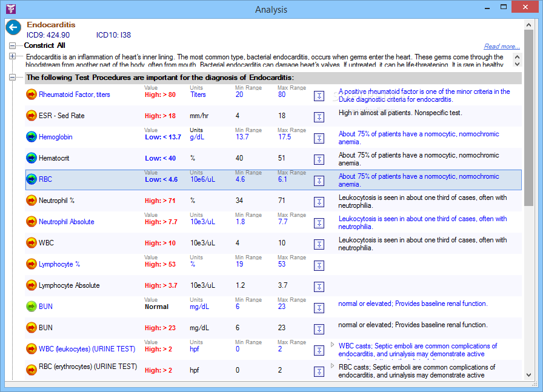Open the range detail icon for Lymphocyte %

point(319,265)
